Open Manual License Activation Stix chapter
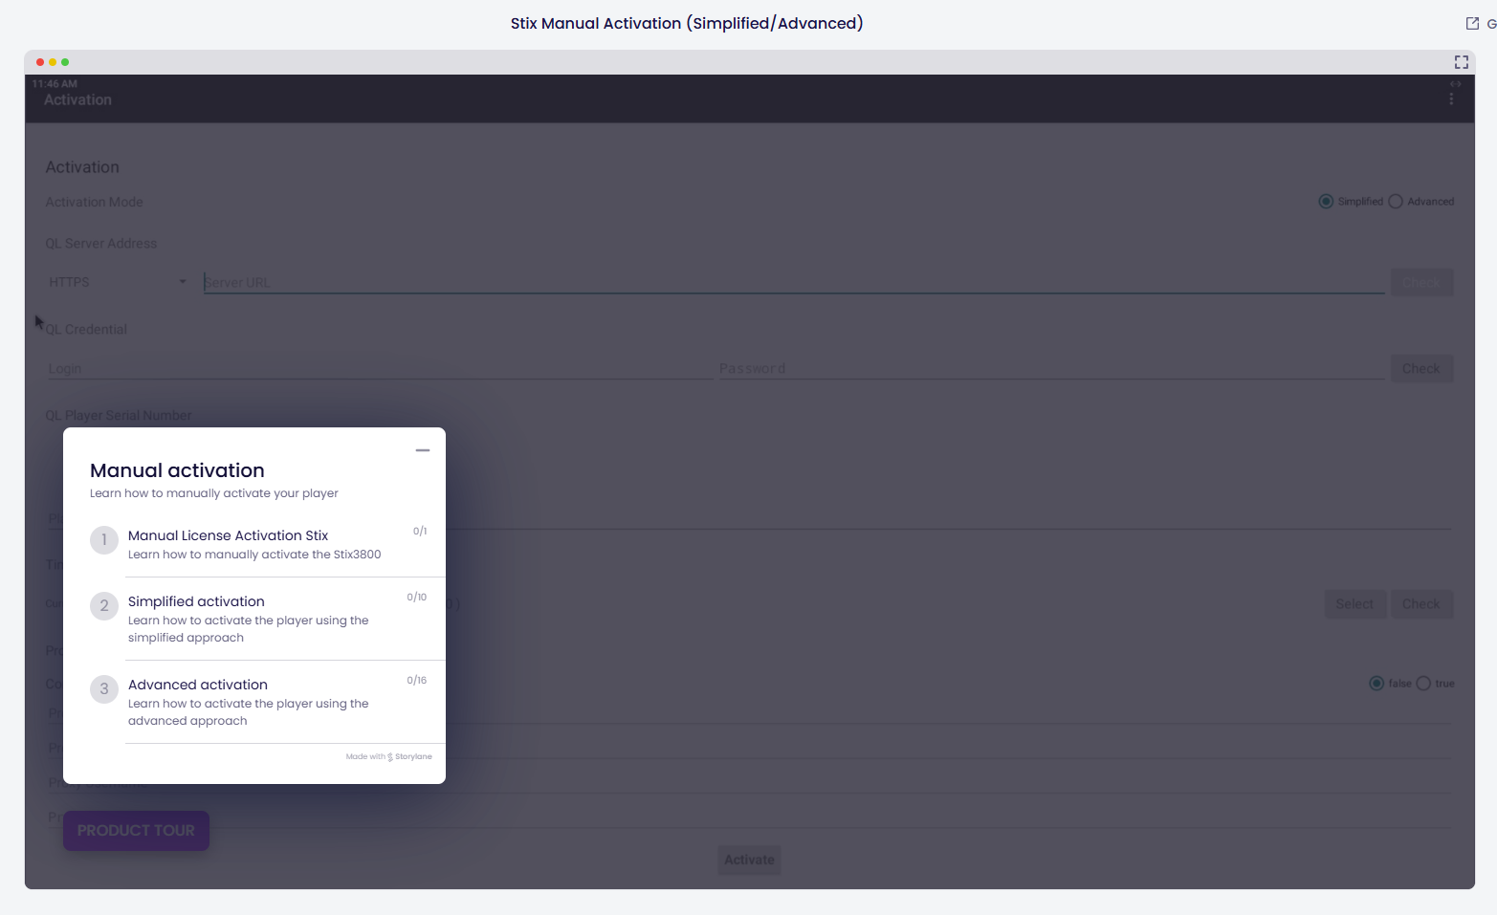 coord(229,535)
